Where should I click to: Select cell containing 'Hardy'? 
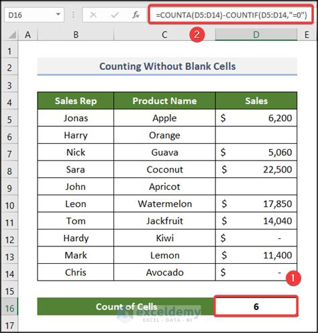[76, 238]
